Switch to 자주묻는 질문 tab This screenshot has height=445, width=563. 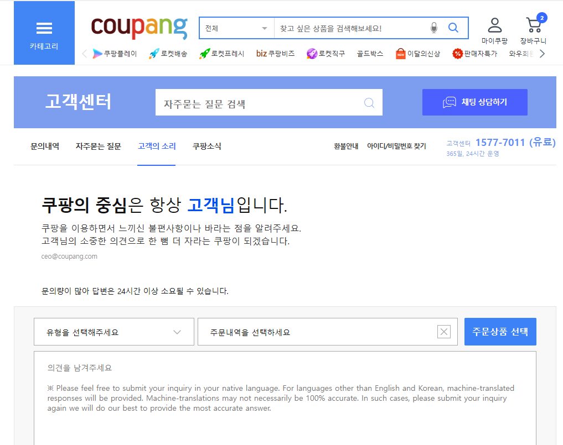pyautogui.click(x=99, y=146)
